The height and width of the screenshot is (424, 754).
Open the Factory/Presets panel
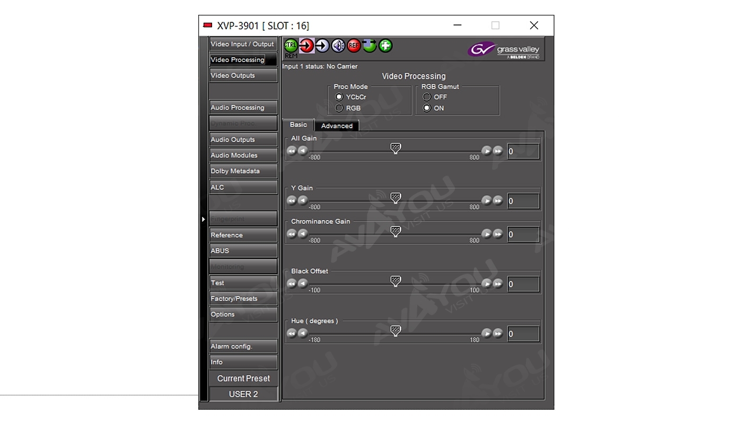(x=243, y=298)
